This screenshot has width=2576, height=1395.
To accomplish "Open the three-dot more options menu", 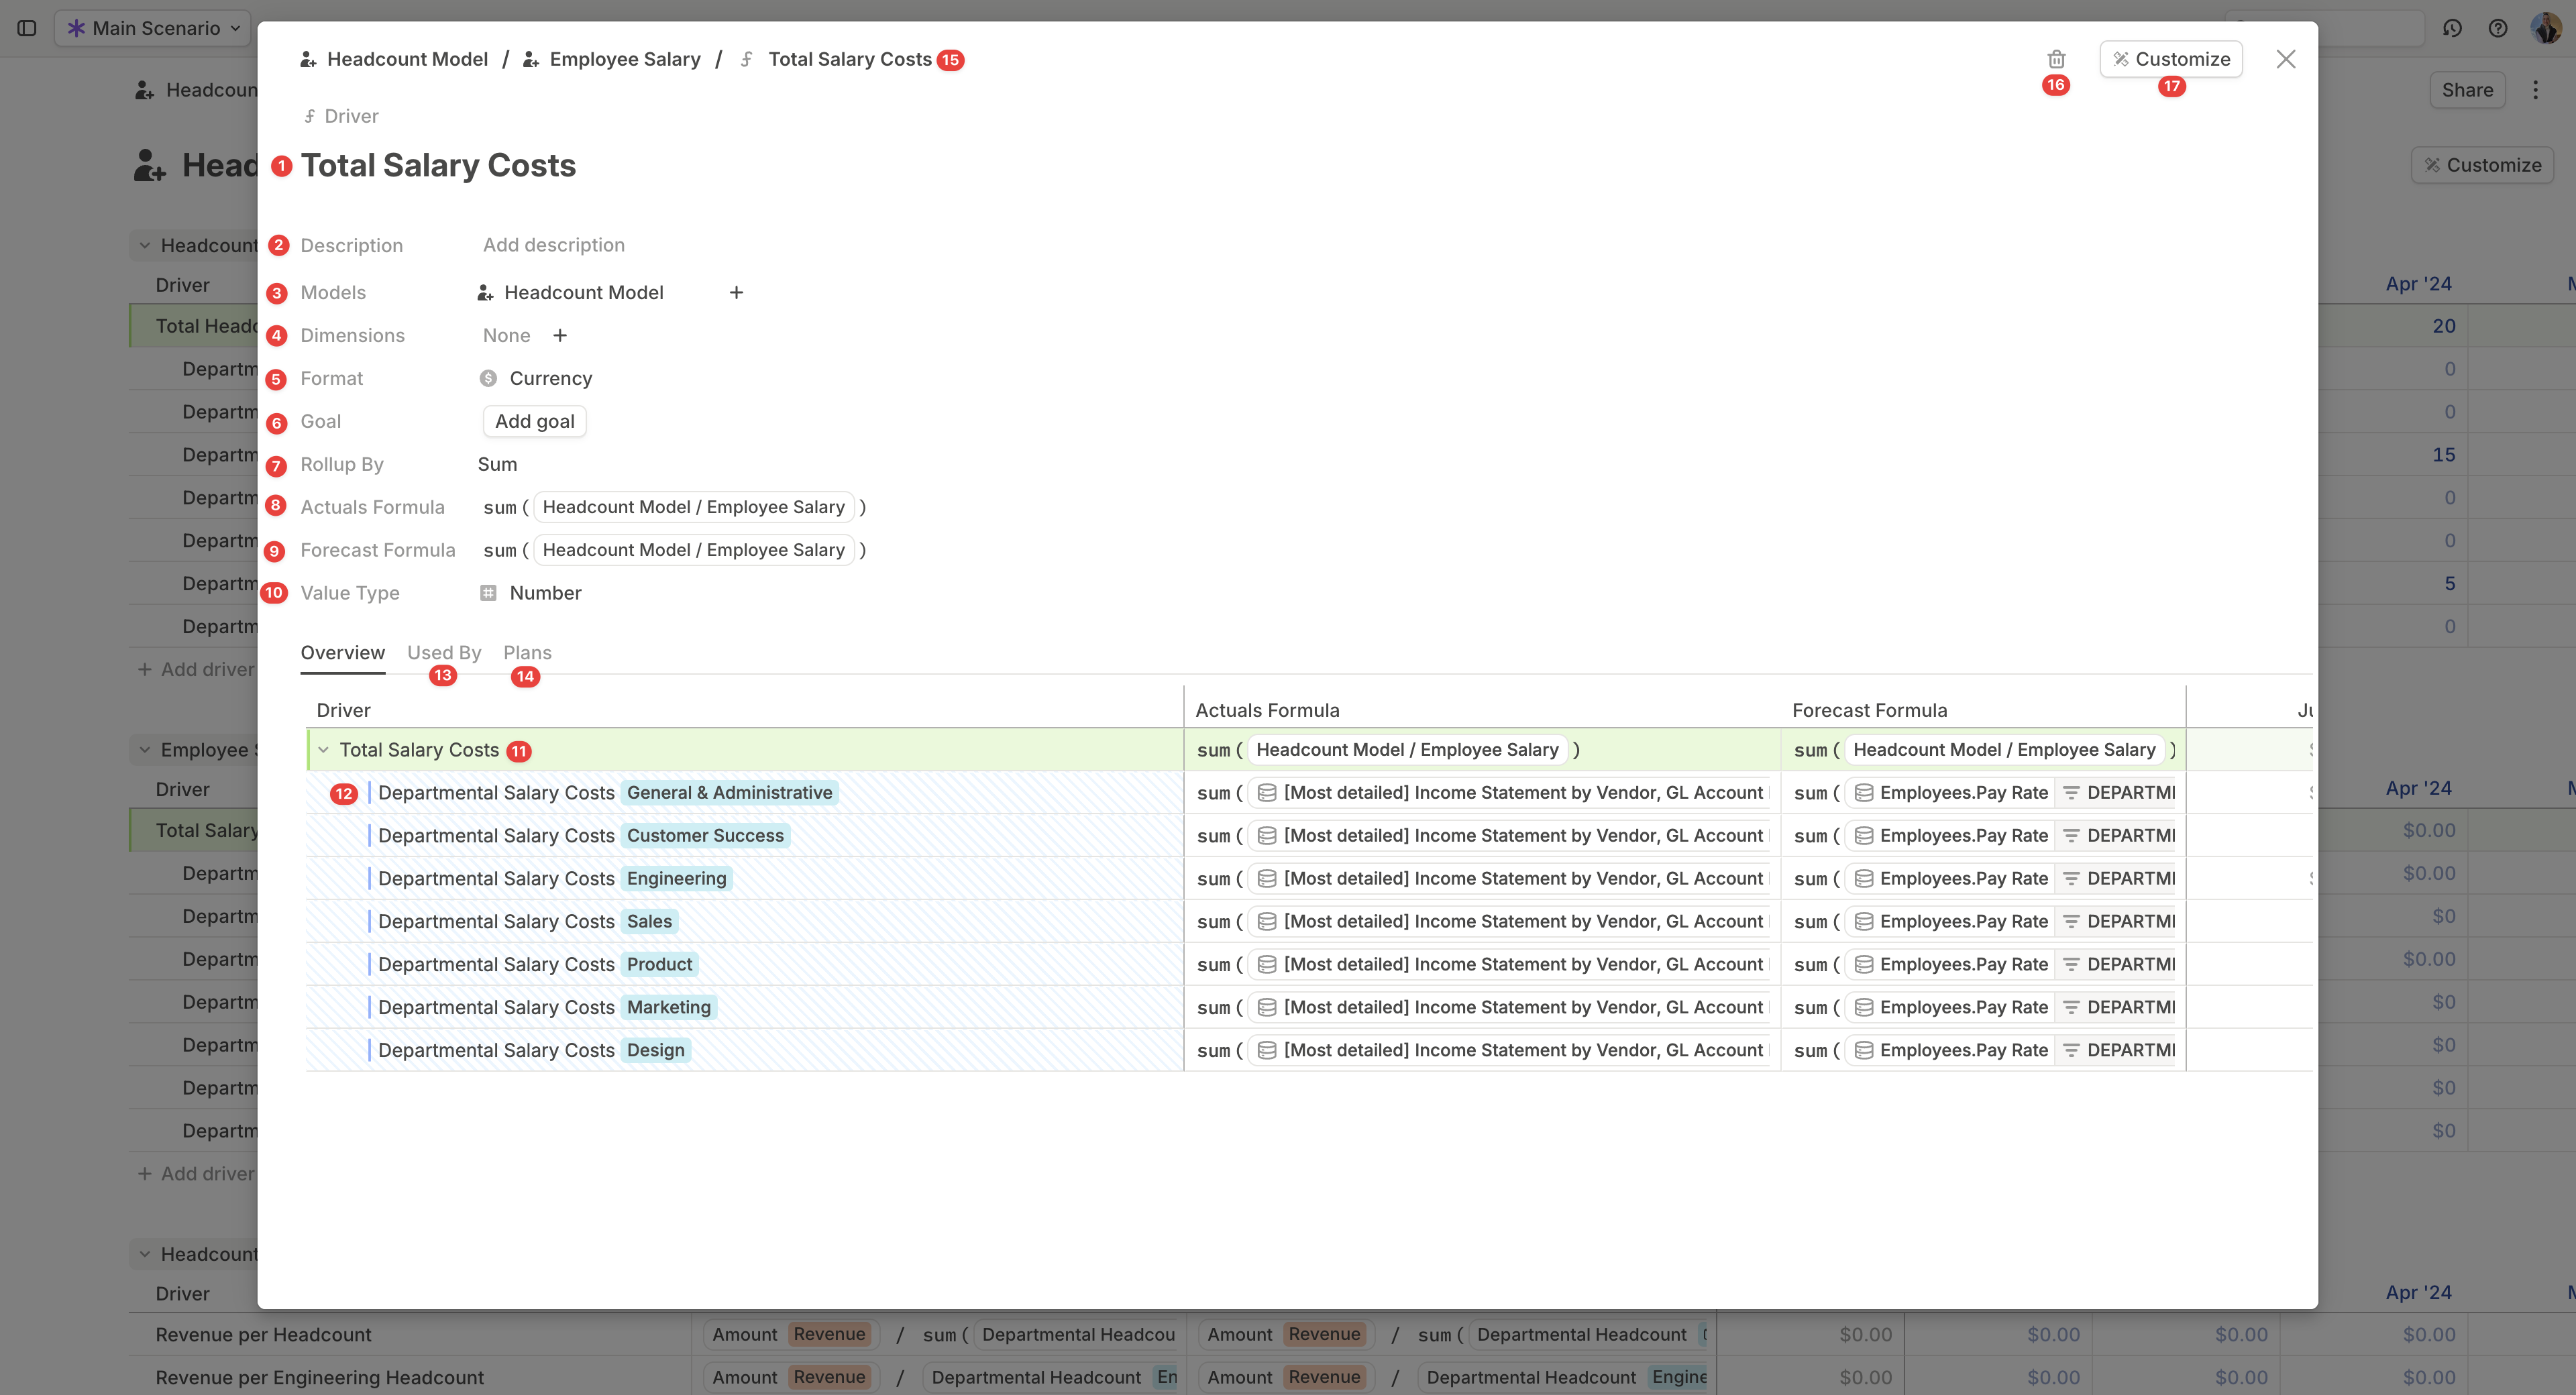I will pyautogui.click(x=2535, y=90).
